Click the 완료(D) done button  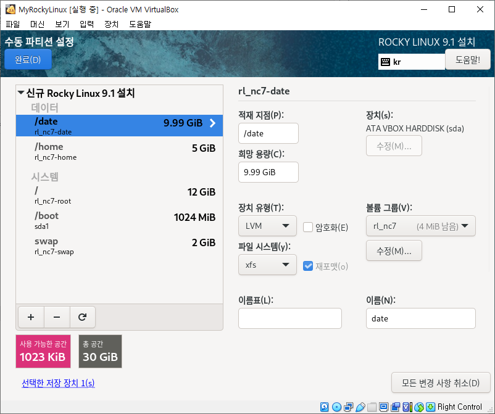coord(28,59)
